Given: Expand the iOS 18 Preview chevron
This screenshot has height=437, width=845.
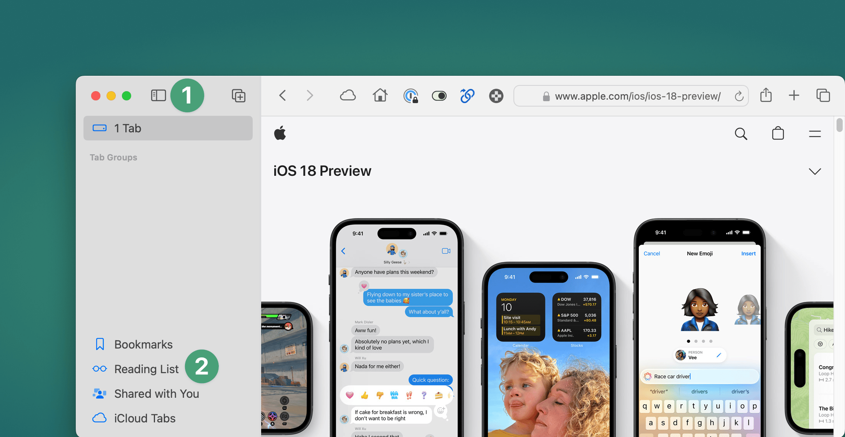Looking at the screenshot, I should pyautogui.click(x=815, y=172).
